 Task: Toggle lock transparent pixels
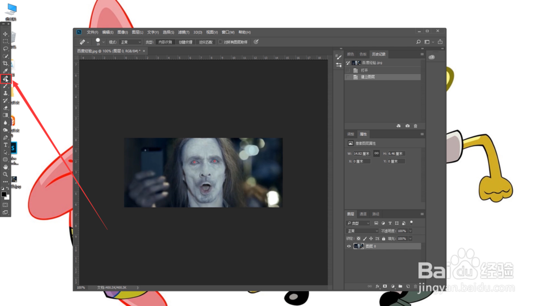tap(358, 239)
